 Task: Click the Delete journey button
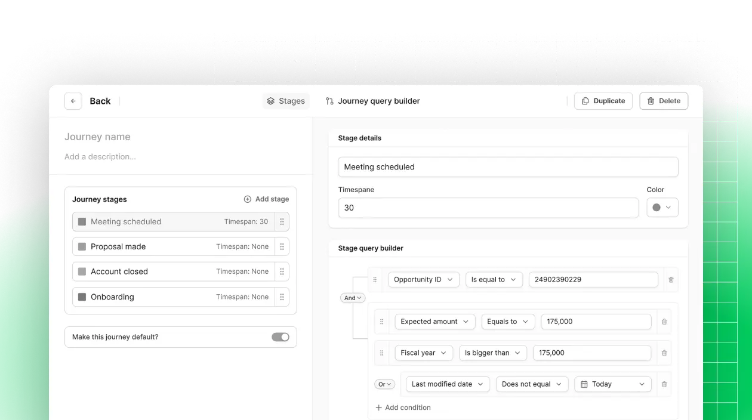(664, 101)
